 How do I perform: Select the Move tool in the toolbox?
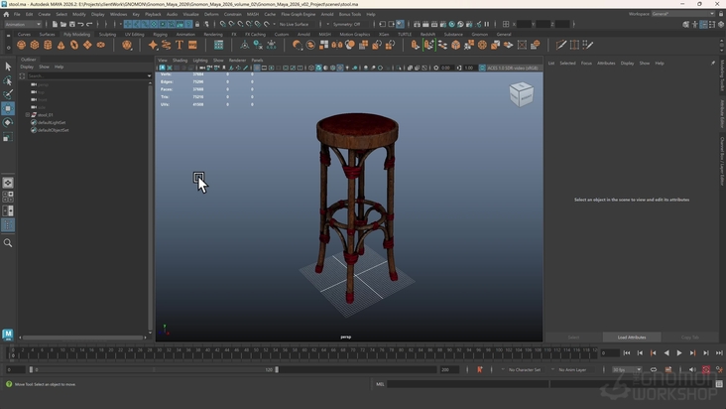tap(8, 108)
